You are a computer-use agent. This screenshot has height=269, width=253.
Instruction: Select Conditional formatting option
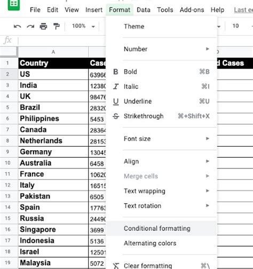pyautogui.click(x=161, y=228)
